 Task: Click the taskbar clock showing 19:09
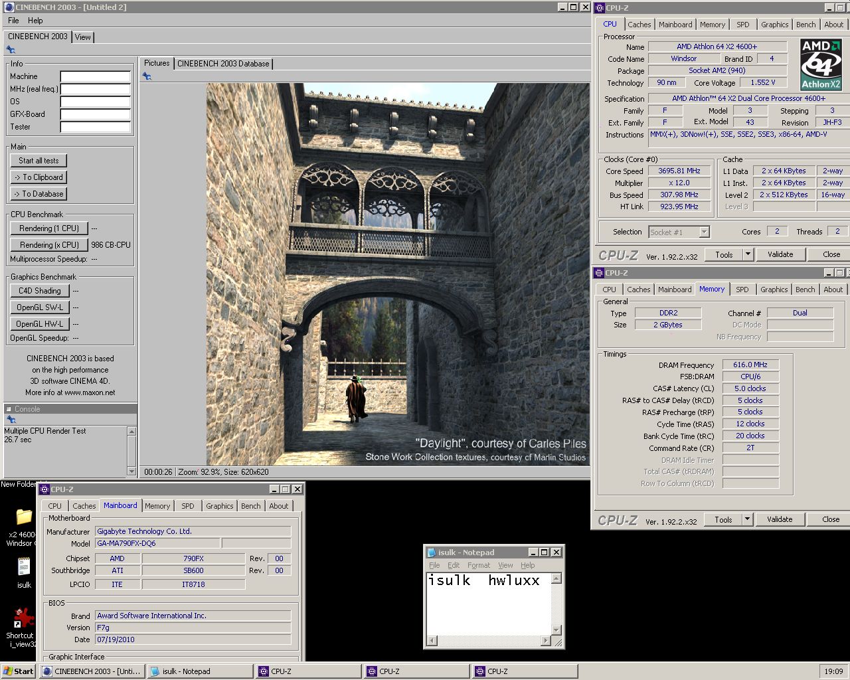(x=833, y=671)
